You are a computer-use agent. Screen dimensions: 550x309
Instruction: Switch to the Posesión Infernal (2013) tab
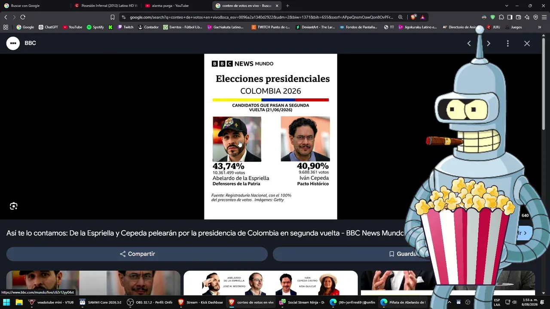click(x=106, y=6)
